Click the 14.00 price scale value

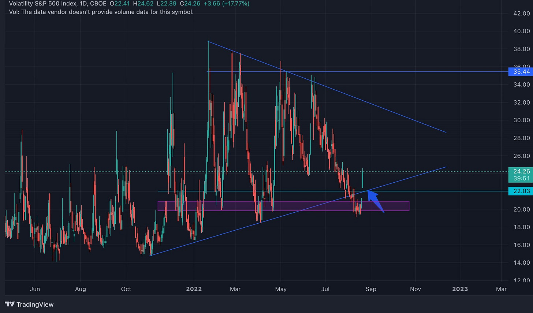click(x=521, y=262)
